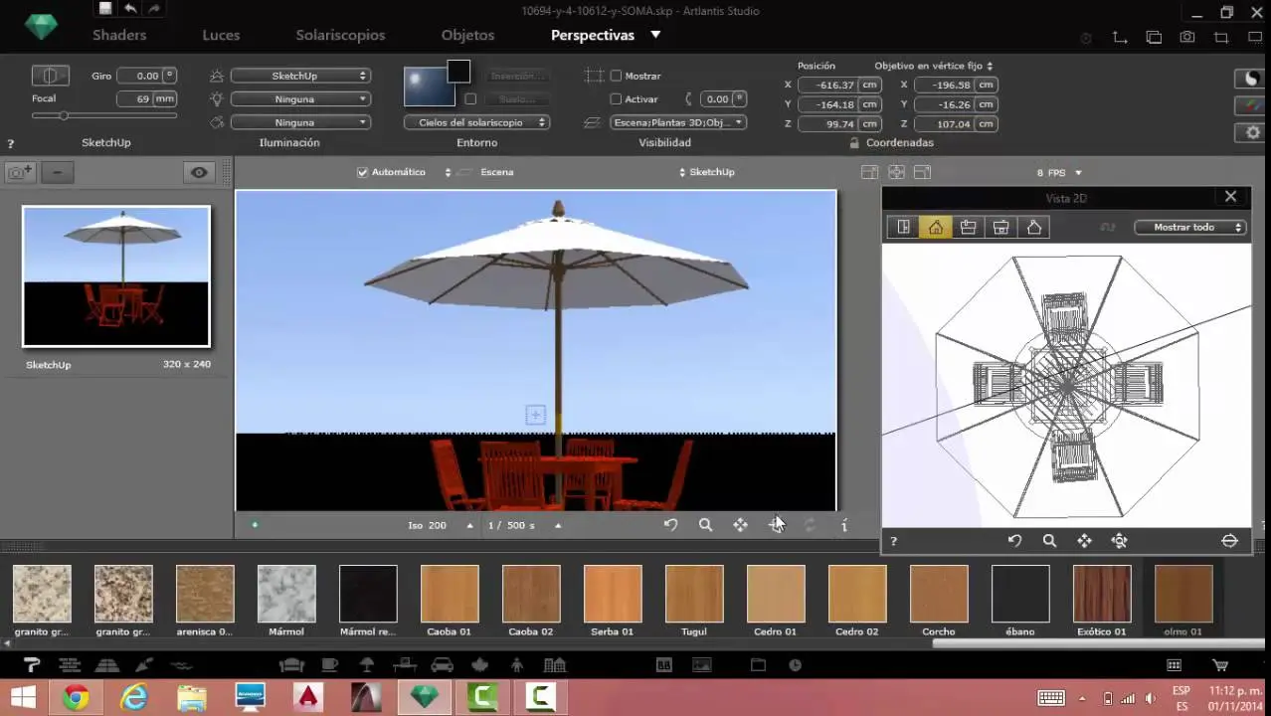Uncheck the Automático checkbox

(x=362, y=172)
